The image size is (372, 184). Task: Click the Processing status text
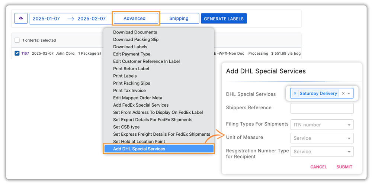coord(258,54)
